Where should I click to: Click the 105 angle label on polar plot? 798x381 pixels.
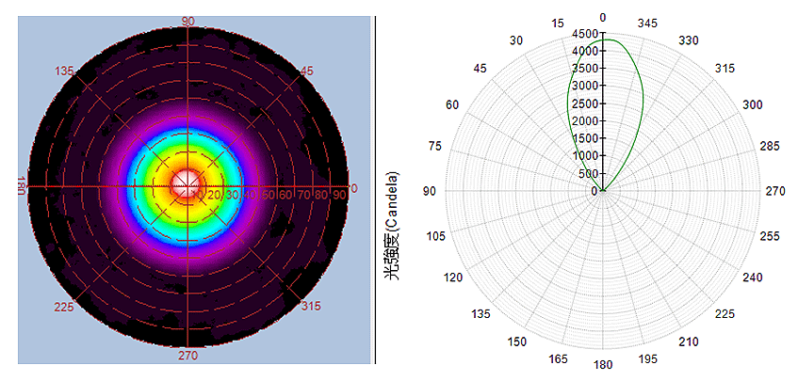[434, 235]
